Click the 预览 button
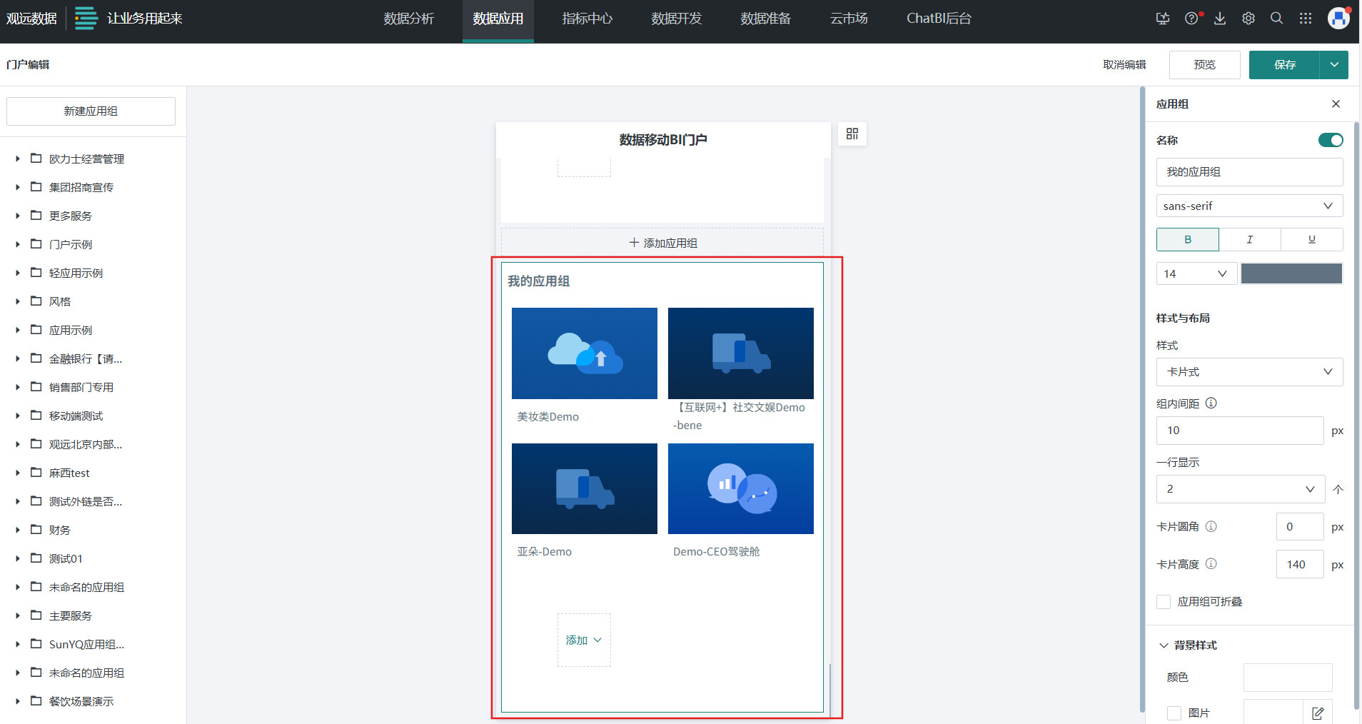 1204,65
